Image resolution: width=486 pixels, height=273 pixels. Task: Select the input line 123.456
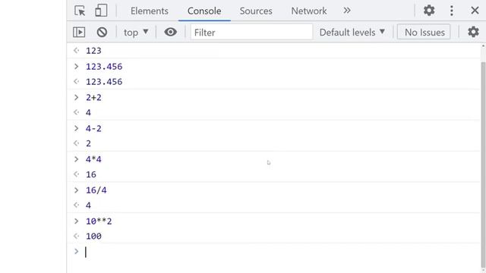click(x=104, y=67)
